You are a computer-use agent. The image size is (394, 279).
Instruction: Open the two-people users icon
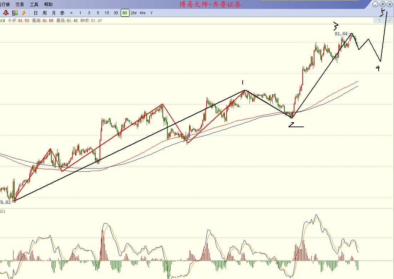pyautogui.click(x=15, y=13)
